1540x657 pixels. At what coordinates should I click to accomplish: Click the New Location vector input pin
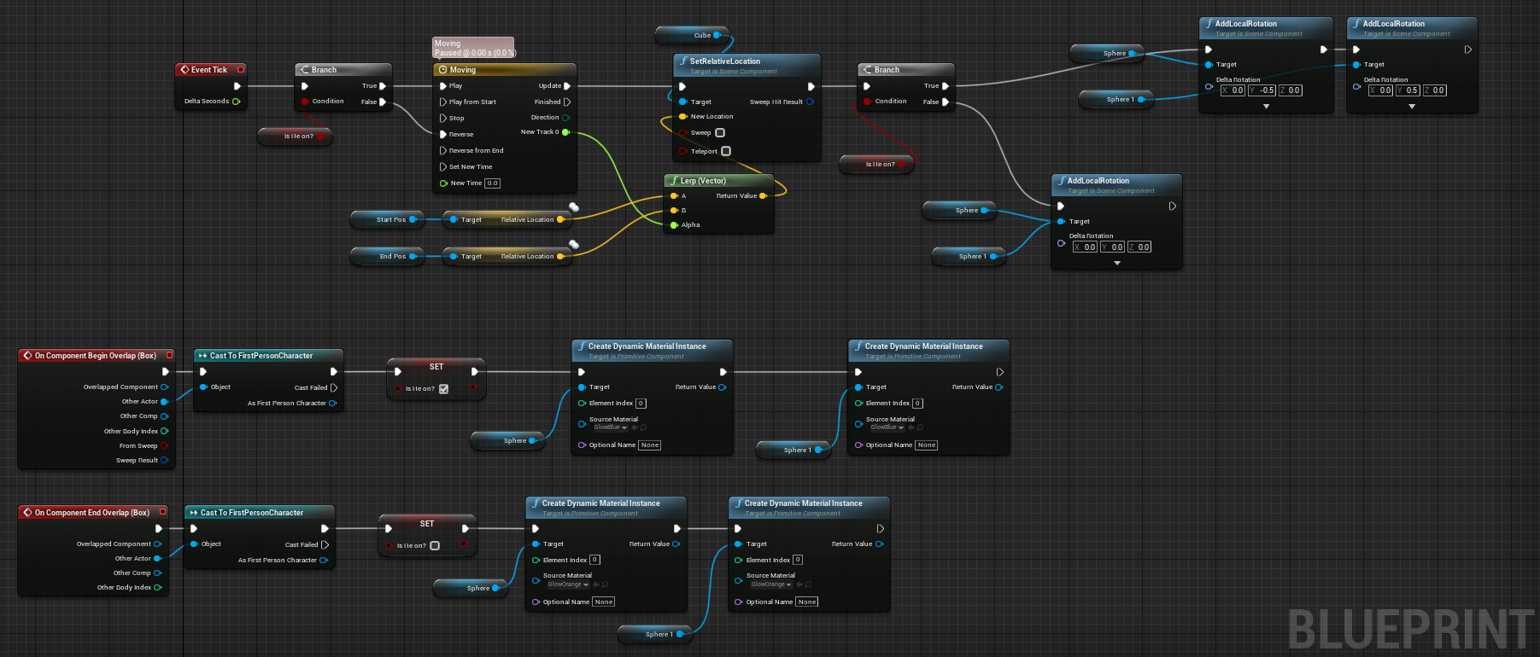pyautogui.click(x=682, y=116)
